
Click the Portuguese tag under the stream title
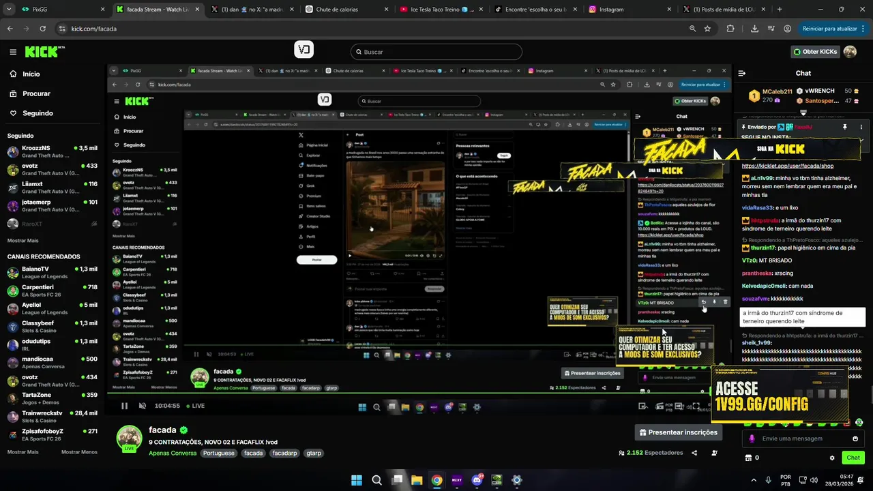point(218,453)
